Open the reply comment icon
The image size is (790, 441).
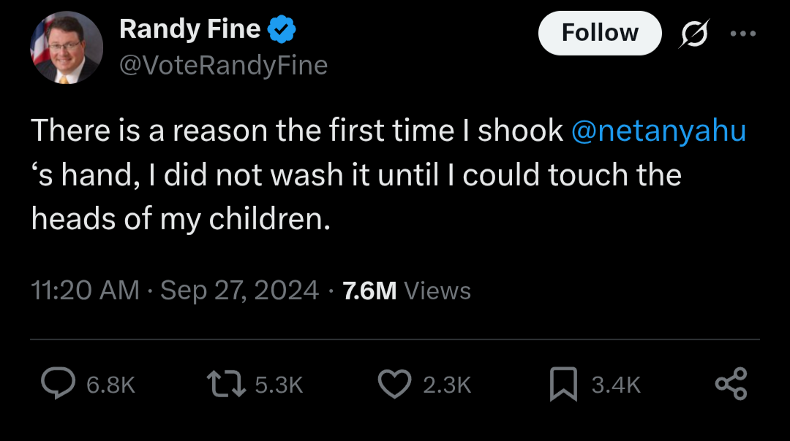click(x=58, y=383)
